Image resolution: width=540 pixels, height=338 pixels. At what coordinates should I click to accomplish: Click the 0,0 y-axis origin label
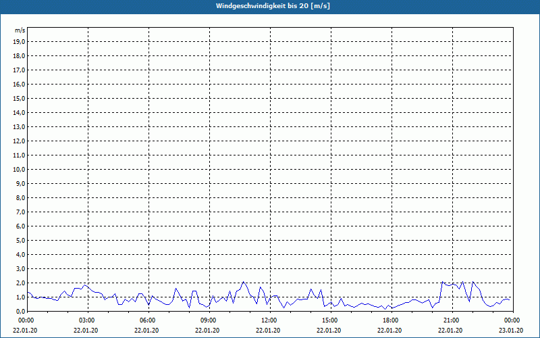tap(20, 312)
